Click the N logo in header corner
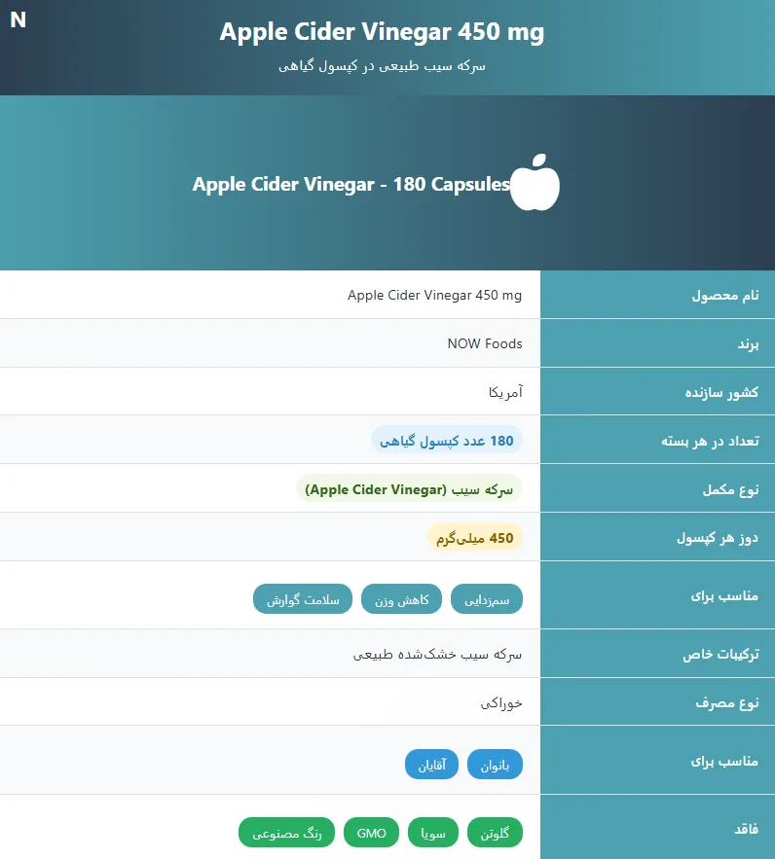The height and width of the screenshot is (859, 775). 18,19
